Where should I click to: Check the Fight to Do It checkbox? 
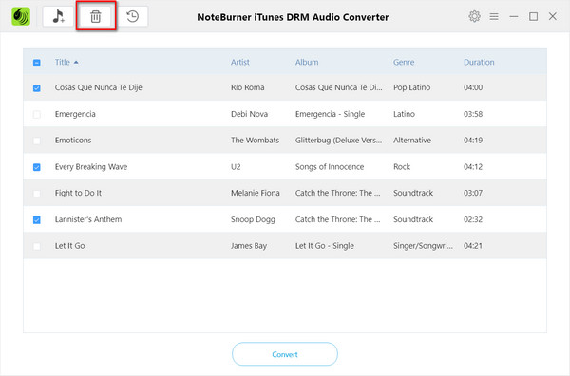point(37,194)
